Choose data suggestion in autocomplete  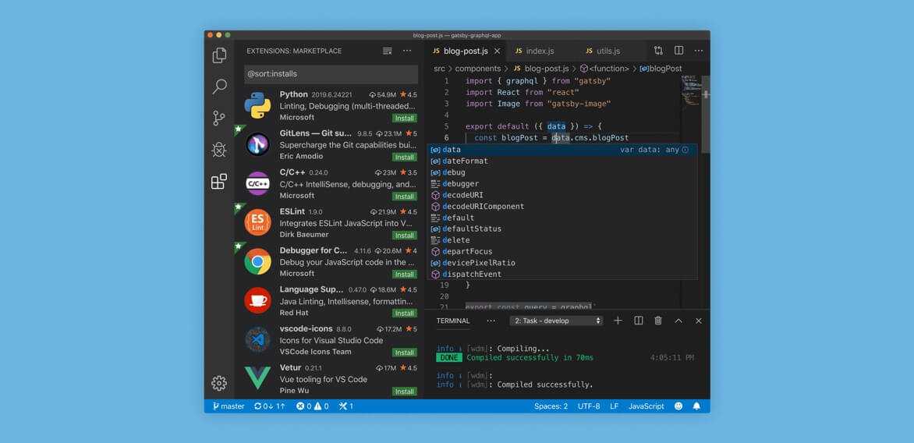[x=562, y=150]
